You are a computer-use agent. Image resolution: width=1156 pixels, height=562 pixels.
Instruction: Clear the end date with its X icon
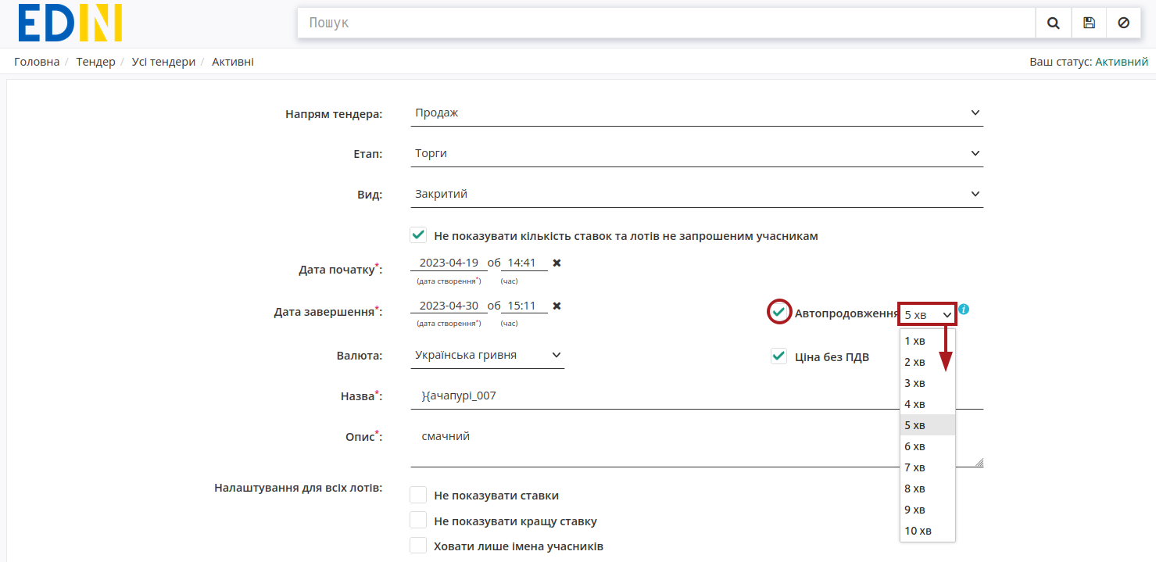coord(557,306)
